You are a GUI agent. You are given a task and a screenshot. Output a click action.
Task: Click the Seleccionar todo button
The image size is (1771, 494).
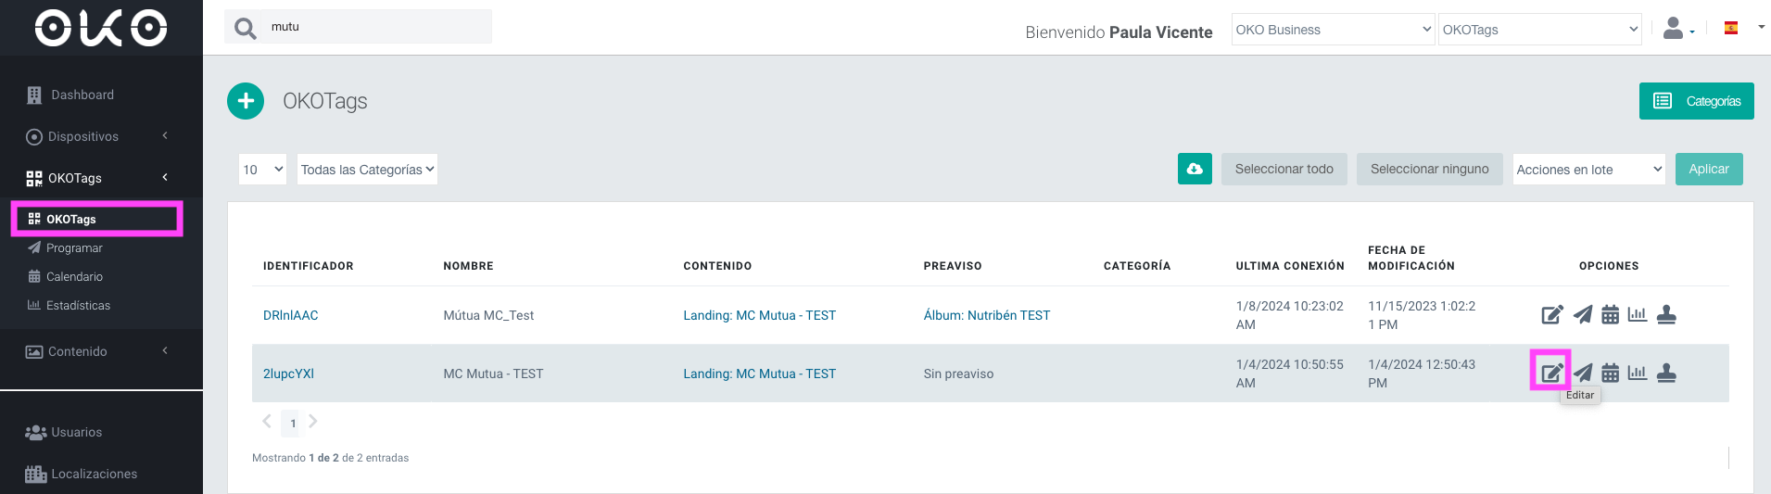(1284, 169)
